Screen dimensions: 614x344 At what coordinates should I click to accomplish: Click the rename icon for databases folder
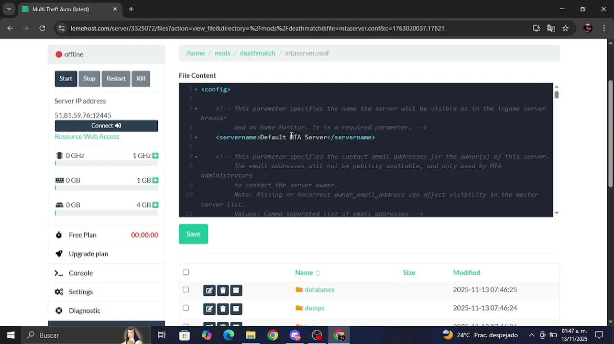(x=209, y=290)
